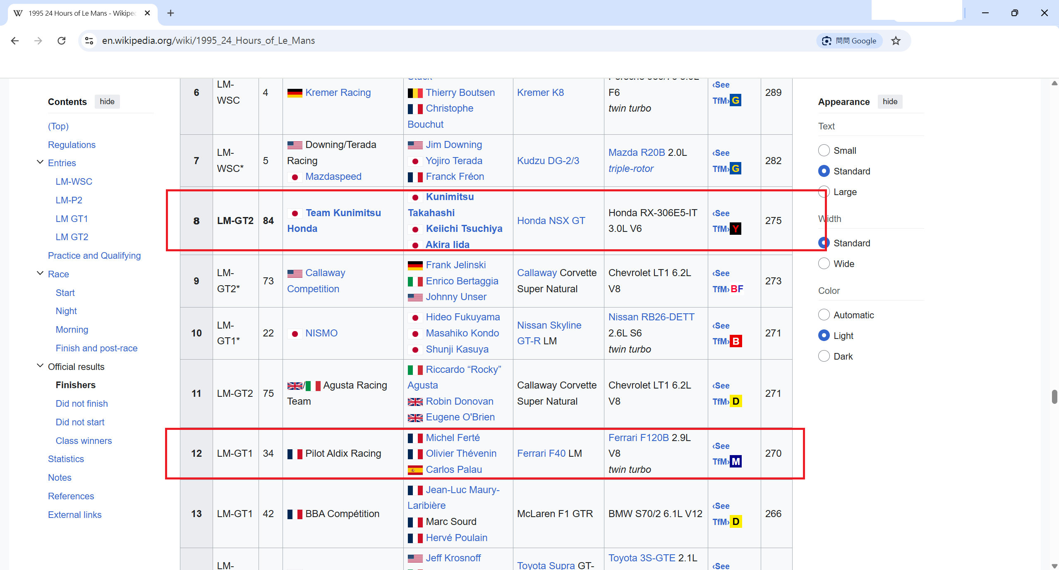Image resolution: width=1059 pixels, height=570 pixels.
Task: Click the Spanish flag beside Carlos Palau
Action: point(415,470)
